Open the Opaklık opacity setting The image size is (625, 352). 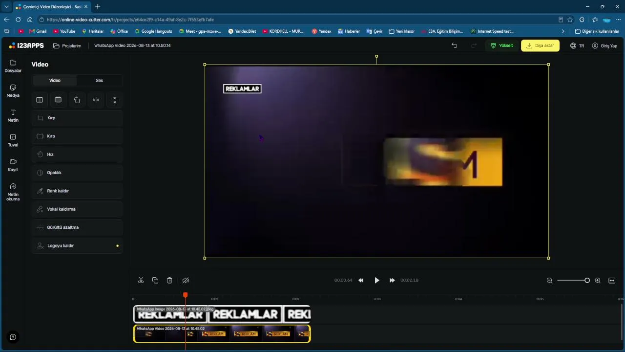click(x=78, y=173)
